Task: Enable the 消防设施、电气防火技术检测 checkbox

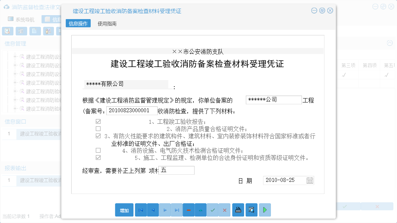Action: click(x=98, y=150)
